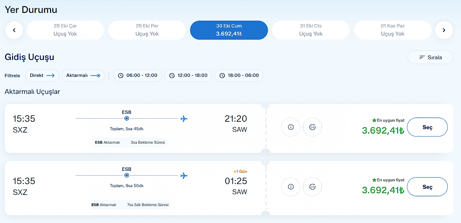
Task: Open the Sırala sort dropdown
Action: point(430,57)
